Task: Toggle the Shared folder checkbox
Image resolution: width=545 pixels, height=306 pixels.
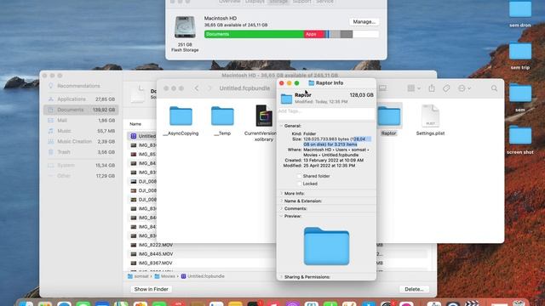Action: click(x=299, y=176)
